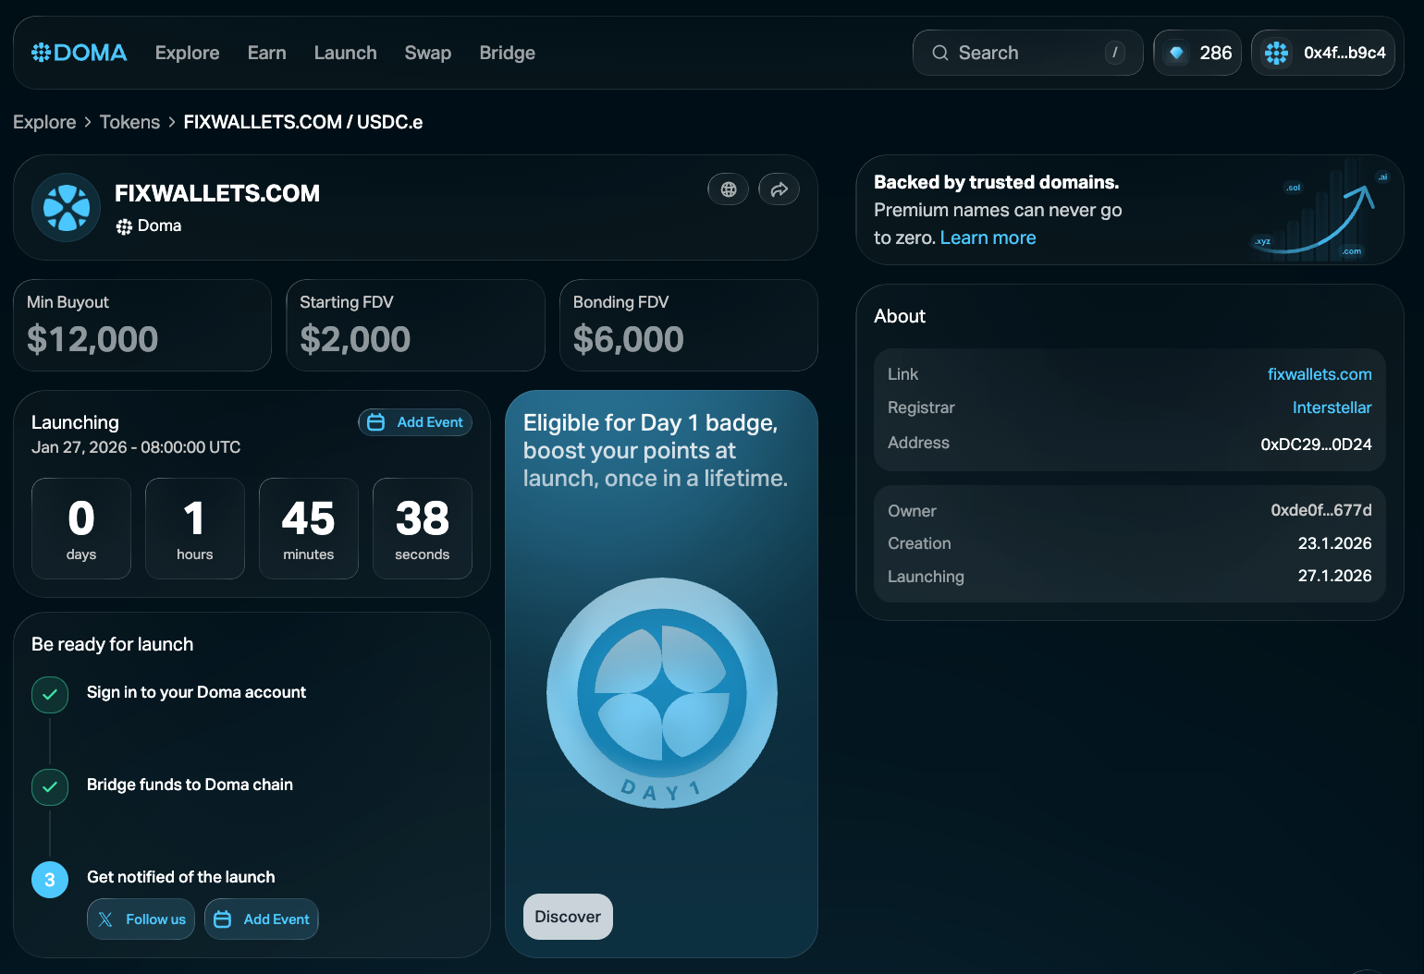The image size is (1424, 974).
Task: Open the Bridge navigation item
Action: (508, 53)
